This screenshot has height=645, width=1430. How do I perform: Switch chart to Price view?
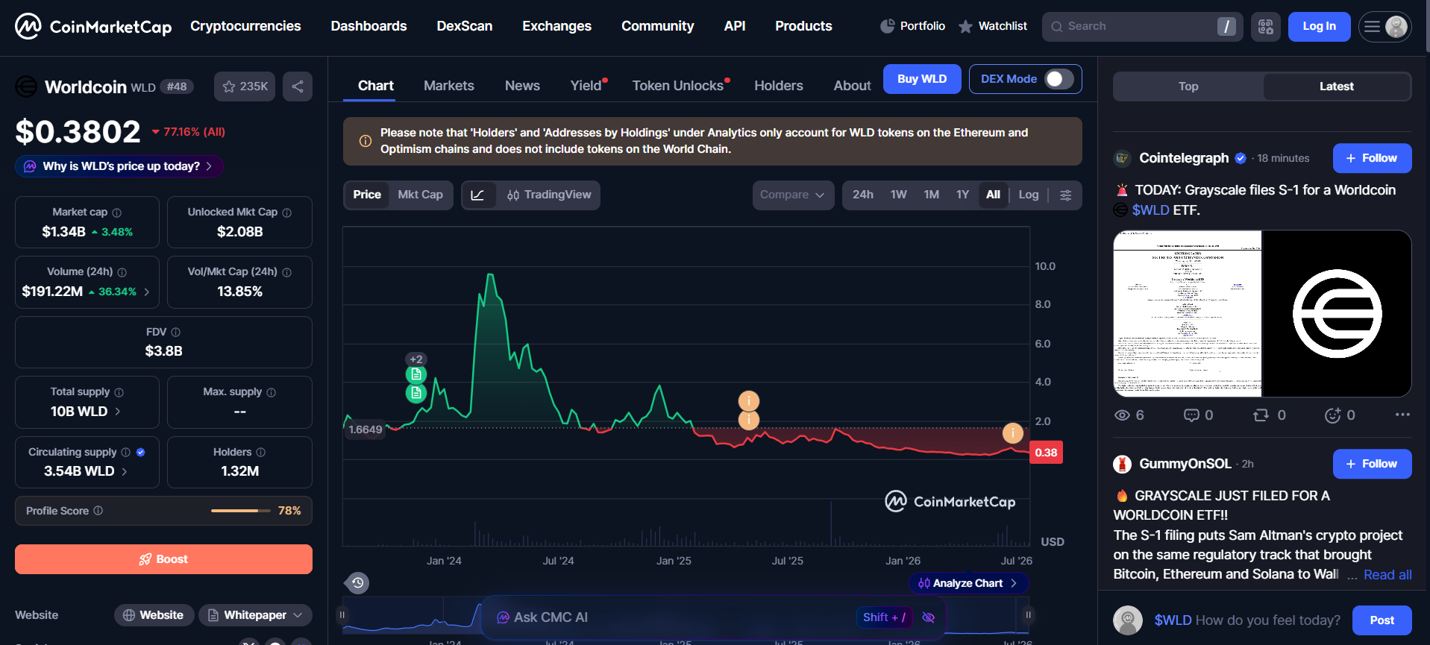pos(367,195)
